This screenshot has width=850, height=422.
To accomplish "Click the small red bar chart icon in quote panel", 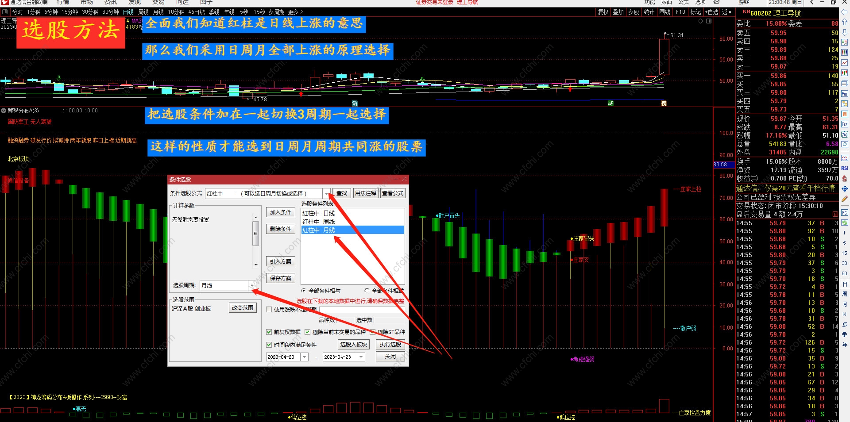I will (x=835, y=214).
